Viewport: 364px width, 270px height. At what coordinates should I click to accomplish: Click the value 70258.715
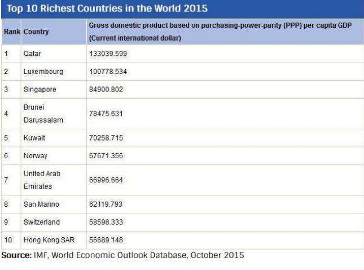tap(106, 138)
